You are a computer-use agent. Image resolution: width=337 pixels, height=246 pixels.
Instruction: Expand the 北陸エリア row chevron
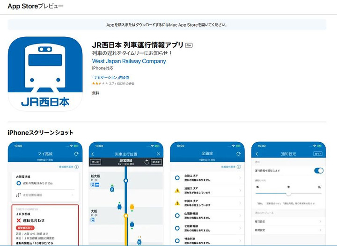[241, 178]
